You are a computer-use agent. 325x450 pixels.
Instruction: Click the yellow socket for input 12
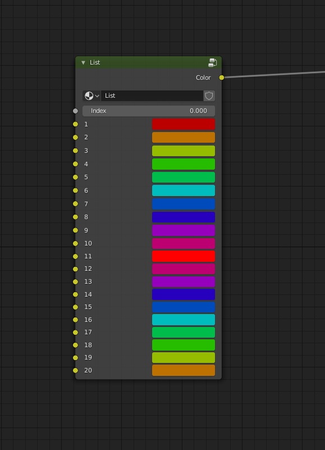(75, 269)
